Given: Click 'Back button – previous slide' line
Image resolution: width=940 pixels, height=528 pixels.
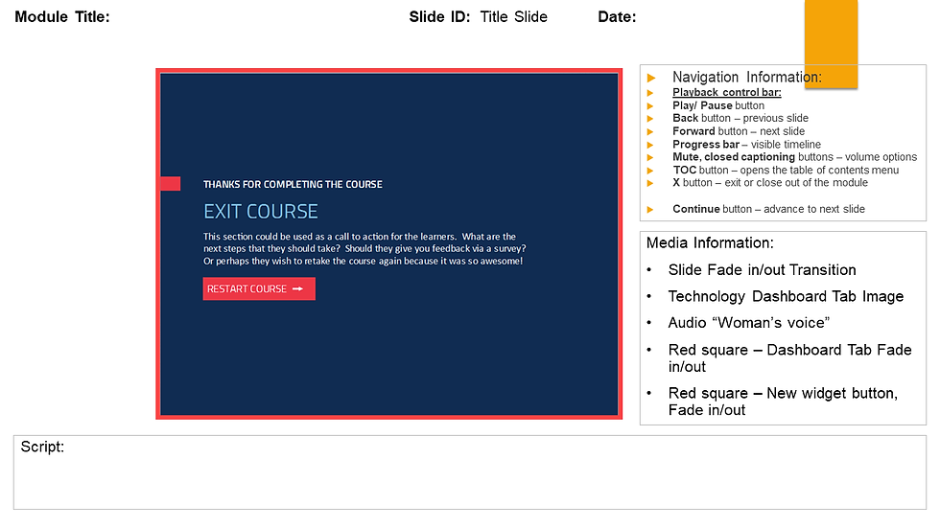Looking at the screenshot, I should click(740, 118).
